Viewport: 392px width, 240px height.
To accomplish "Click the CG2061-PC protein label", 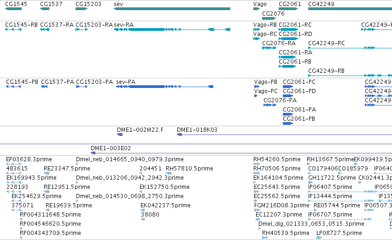I will coord(299,82).
